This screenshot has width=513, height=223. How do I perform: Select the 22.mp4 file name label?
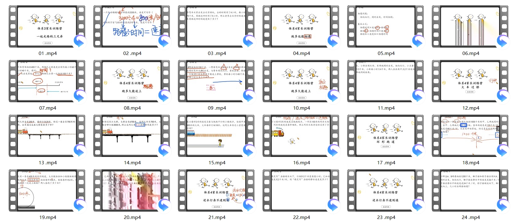click(301, 217)
